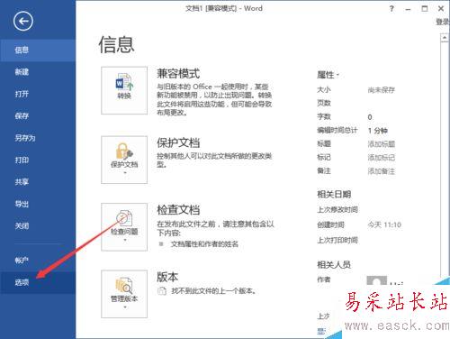The image size is (450, 339).
Task: Click the 尚未保存 size value
Action: click(382, 90)
